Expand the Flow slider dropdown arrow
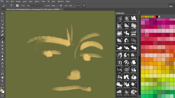 (75, 6)
